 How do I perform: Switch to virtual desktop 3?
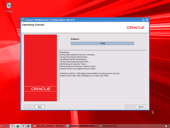coord(23,126)
